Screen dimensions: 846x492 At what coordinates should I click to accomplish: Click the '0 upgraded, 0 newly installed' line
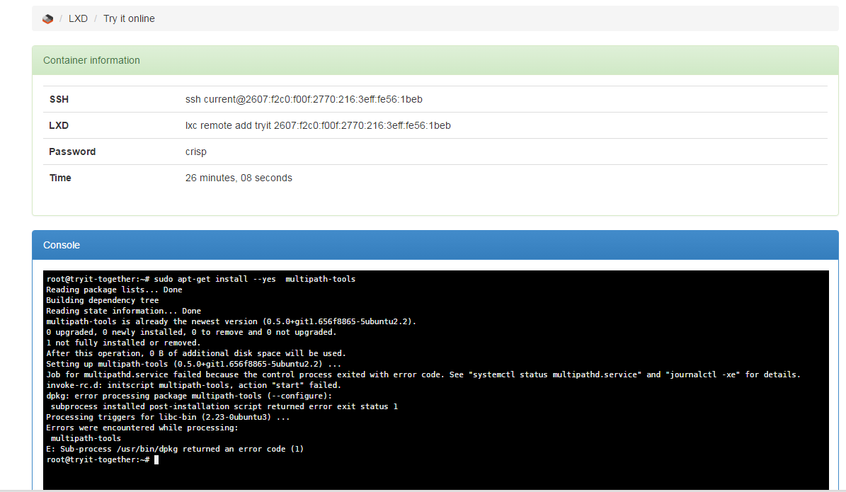[191, 332]
